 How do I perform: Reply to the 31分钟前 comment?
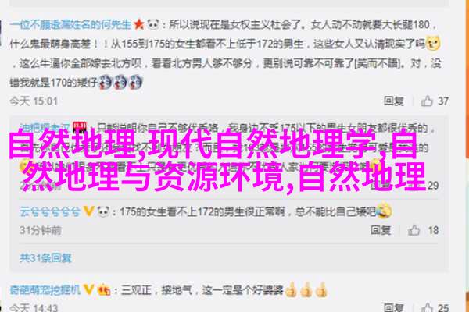tap(381, 230)
